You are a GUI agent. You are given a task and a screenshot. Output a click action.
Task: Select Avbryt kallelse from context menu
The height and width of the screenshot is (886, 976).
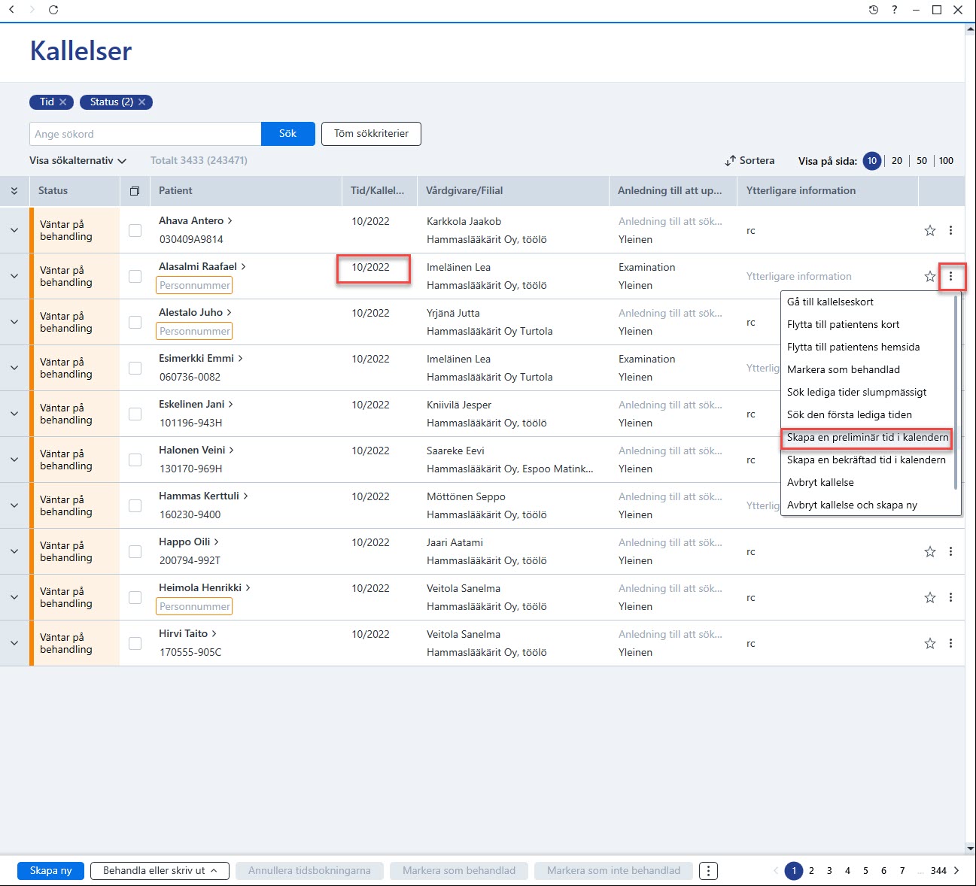pos(820,483)
